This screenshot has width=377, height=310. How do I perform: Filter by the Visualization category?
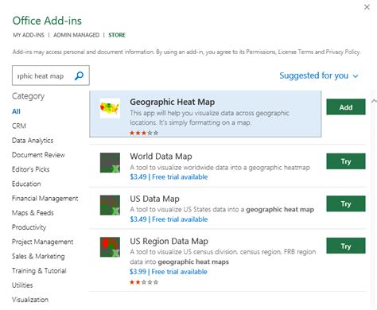30,300
